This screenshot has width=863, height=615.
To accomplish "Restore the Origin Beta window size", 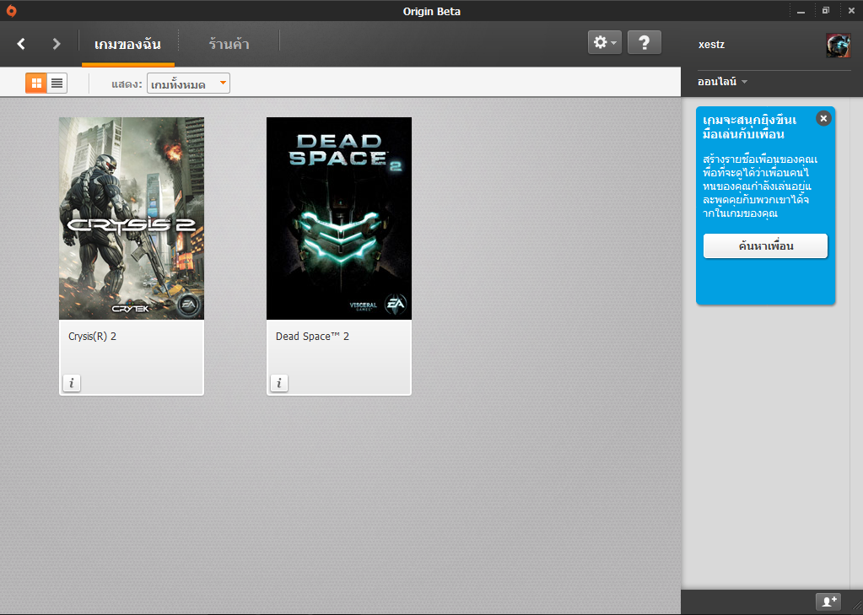I will pyautogui.click(x=826, y=10).
